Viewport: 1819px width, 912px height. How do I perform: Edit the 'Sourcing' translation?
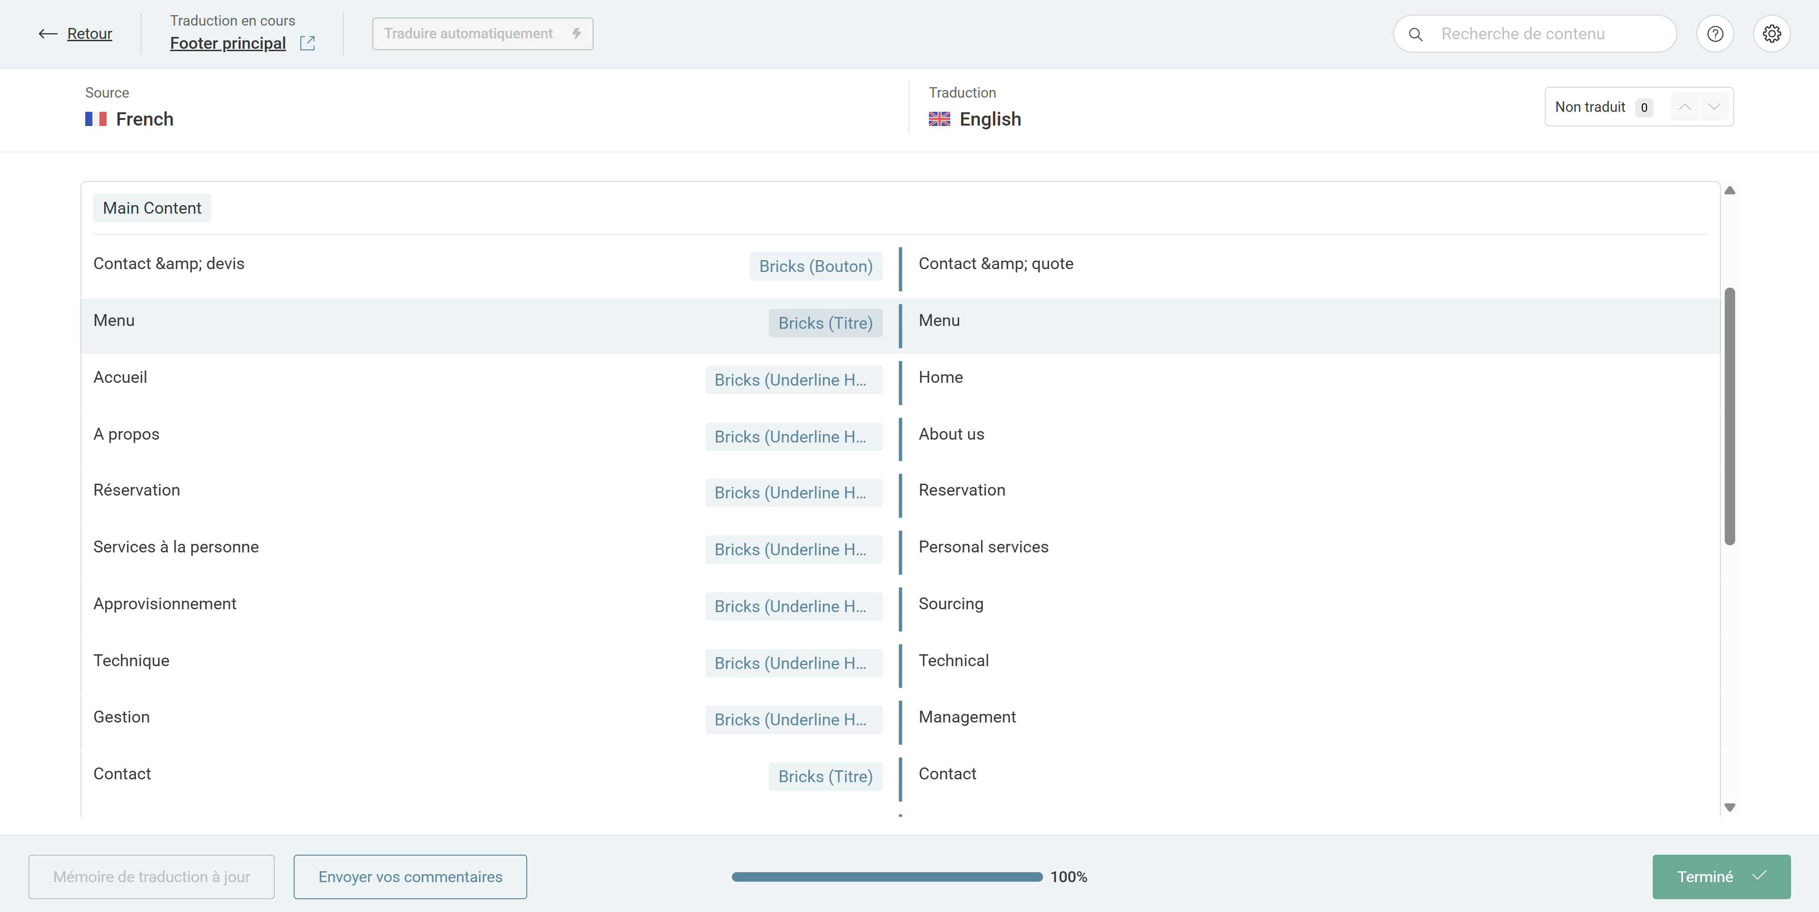951,604
